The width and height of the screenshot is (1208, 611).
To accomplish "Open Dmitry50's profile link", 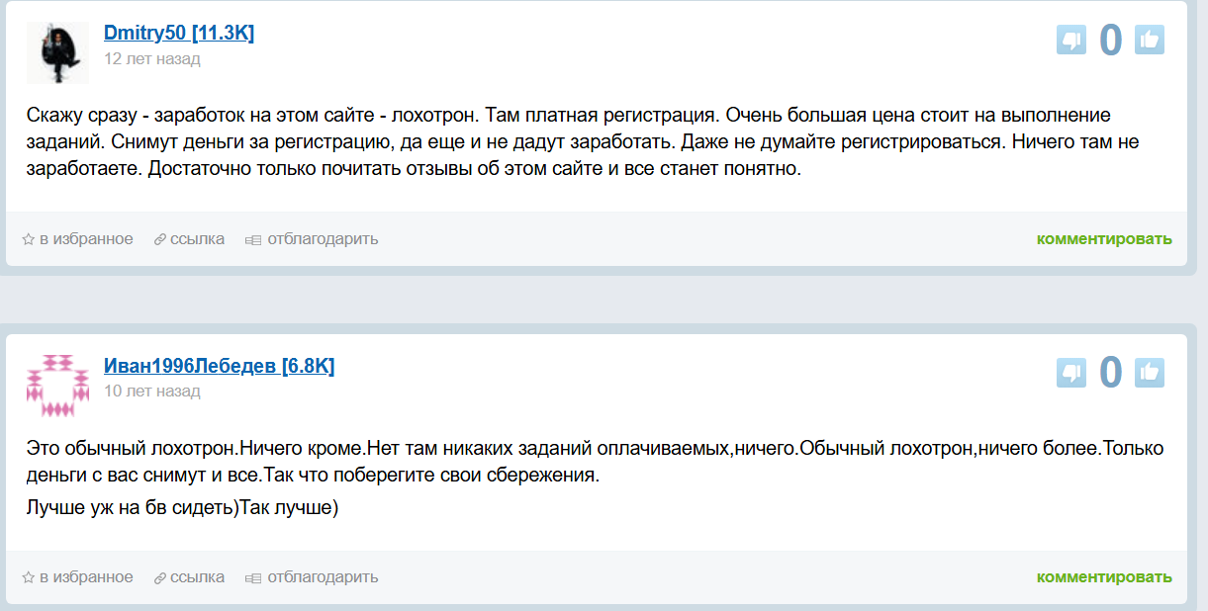I will tap(178, 32).
